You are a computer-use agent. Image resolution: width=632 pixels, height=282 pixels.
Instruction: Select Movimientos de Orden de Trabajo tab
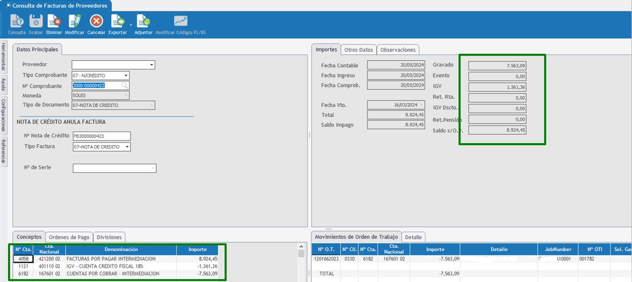pos(357,237)
